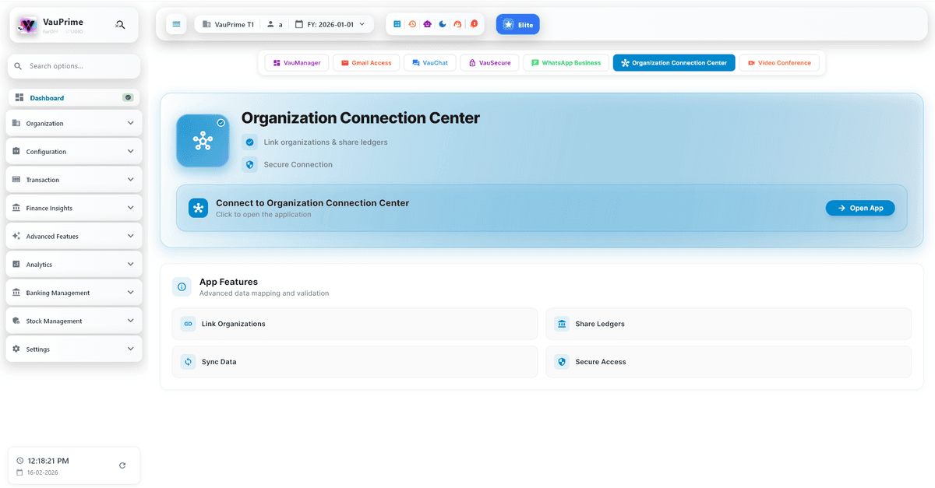
Task: Click the Advanced Featues sparkle icon
Action: click(x=16, y=236)
